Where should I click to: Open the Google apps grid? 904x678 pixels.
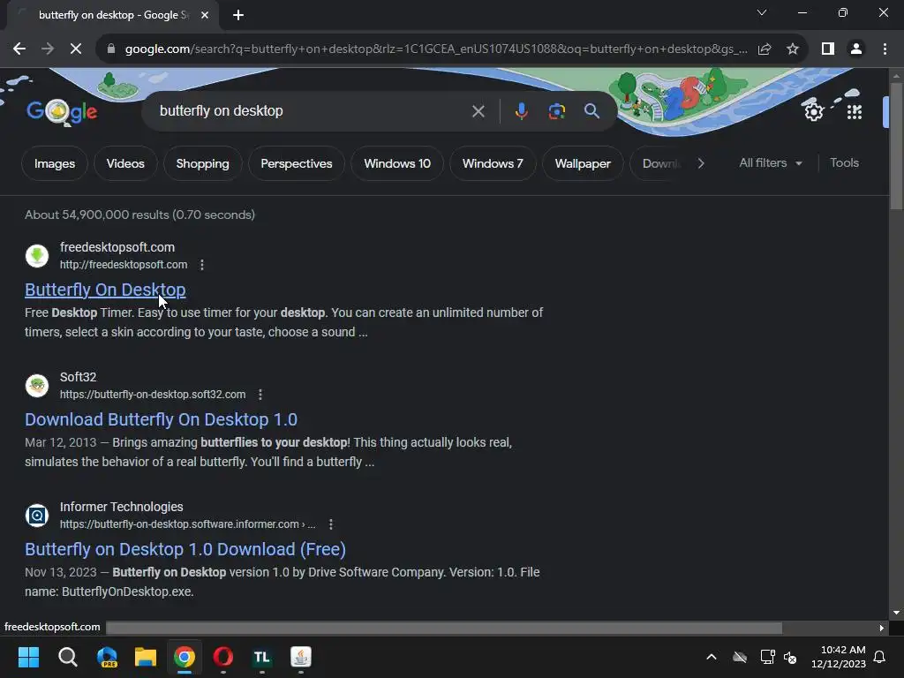click(x=855, y=112)
